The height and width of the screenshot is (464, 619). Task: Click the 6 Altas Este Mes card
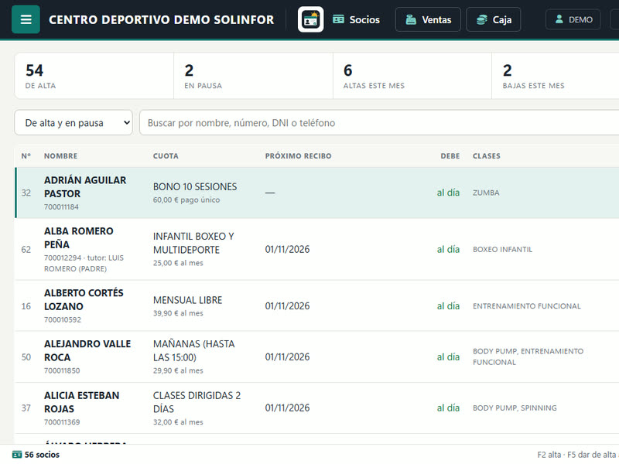412,76
